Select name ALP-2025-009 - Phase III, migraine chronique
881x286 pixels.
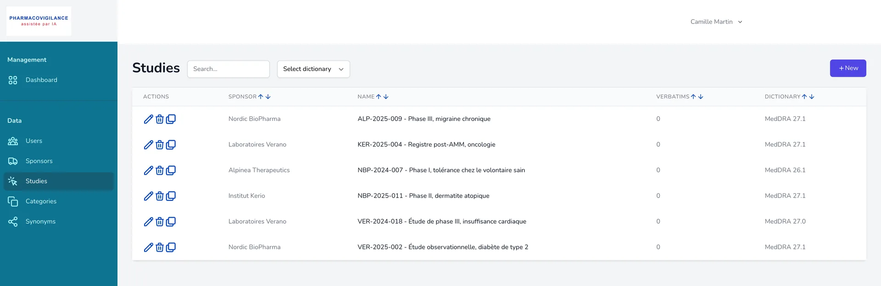(424, 119)
